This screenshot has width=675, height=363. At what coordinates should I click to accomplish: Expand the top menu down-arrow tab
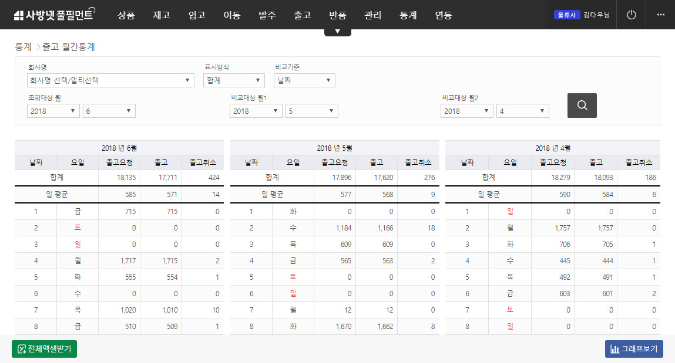337,32
